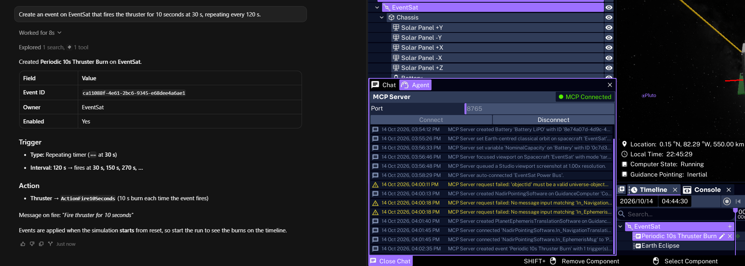Collapse the Chassis node in object tree
This screenshot has height=266, width=745.
coord(382,18)
